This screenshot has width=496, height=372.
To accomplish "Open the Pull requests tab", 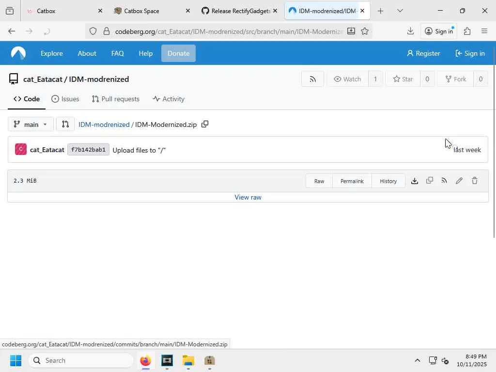I will (116, 99).
